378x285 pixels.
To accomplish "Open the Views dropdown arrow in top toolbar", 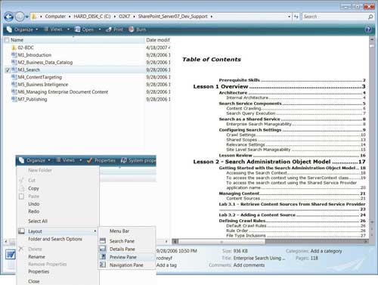I will tap(68, 29).
